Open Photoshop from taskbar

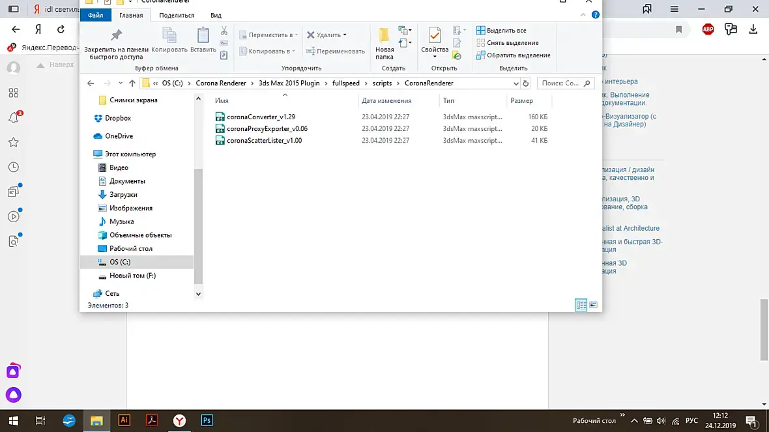point(207,420)
